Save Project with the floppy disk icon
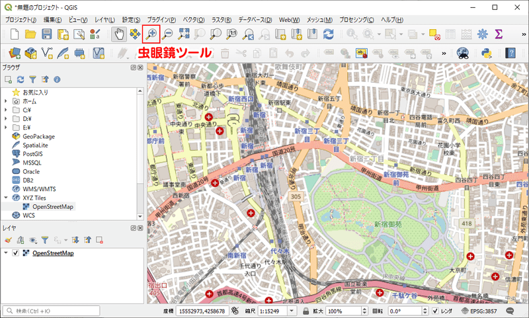 coord(46,34)
